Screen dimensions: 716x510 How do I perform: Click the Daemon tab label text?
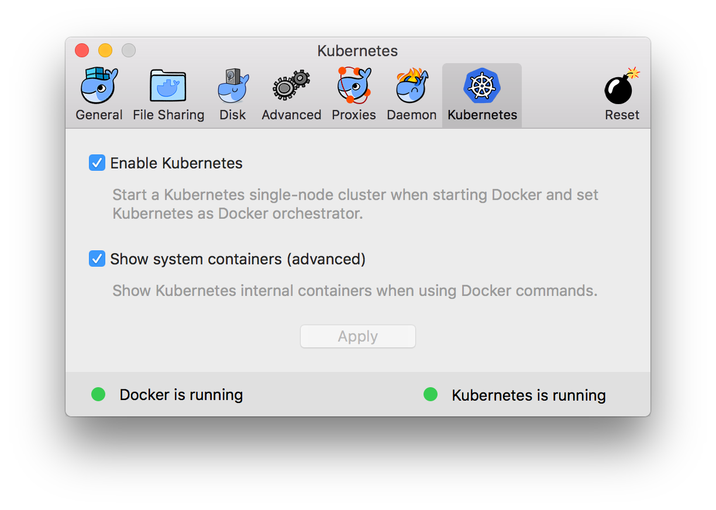click(412, 115)
